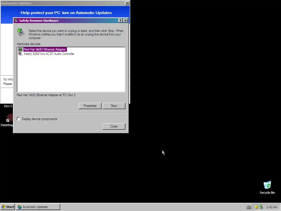This screenshot has width=281, height=211.
Task: Click status text 'Red Hat VirtIO Ethernet Adapter at PCI Slot 2'
Action: [46, 95]
